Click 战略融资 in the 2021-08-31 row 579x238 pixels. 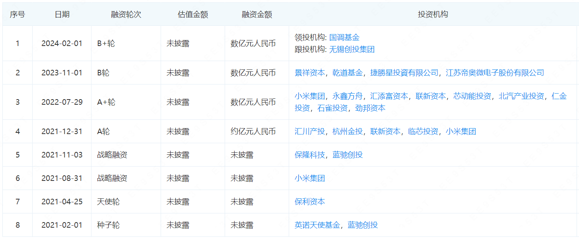click(x=112, y=178)
